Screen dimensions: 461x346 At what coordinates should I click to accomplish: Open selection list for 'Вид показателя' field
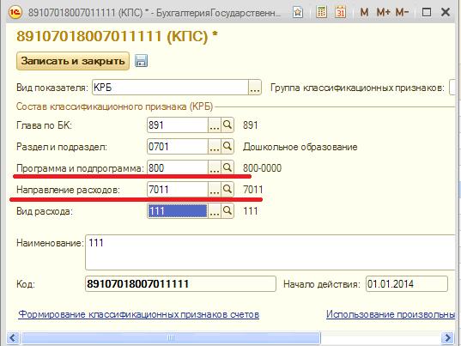tap(255, 88)
